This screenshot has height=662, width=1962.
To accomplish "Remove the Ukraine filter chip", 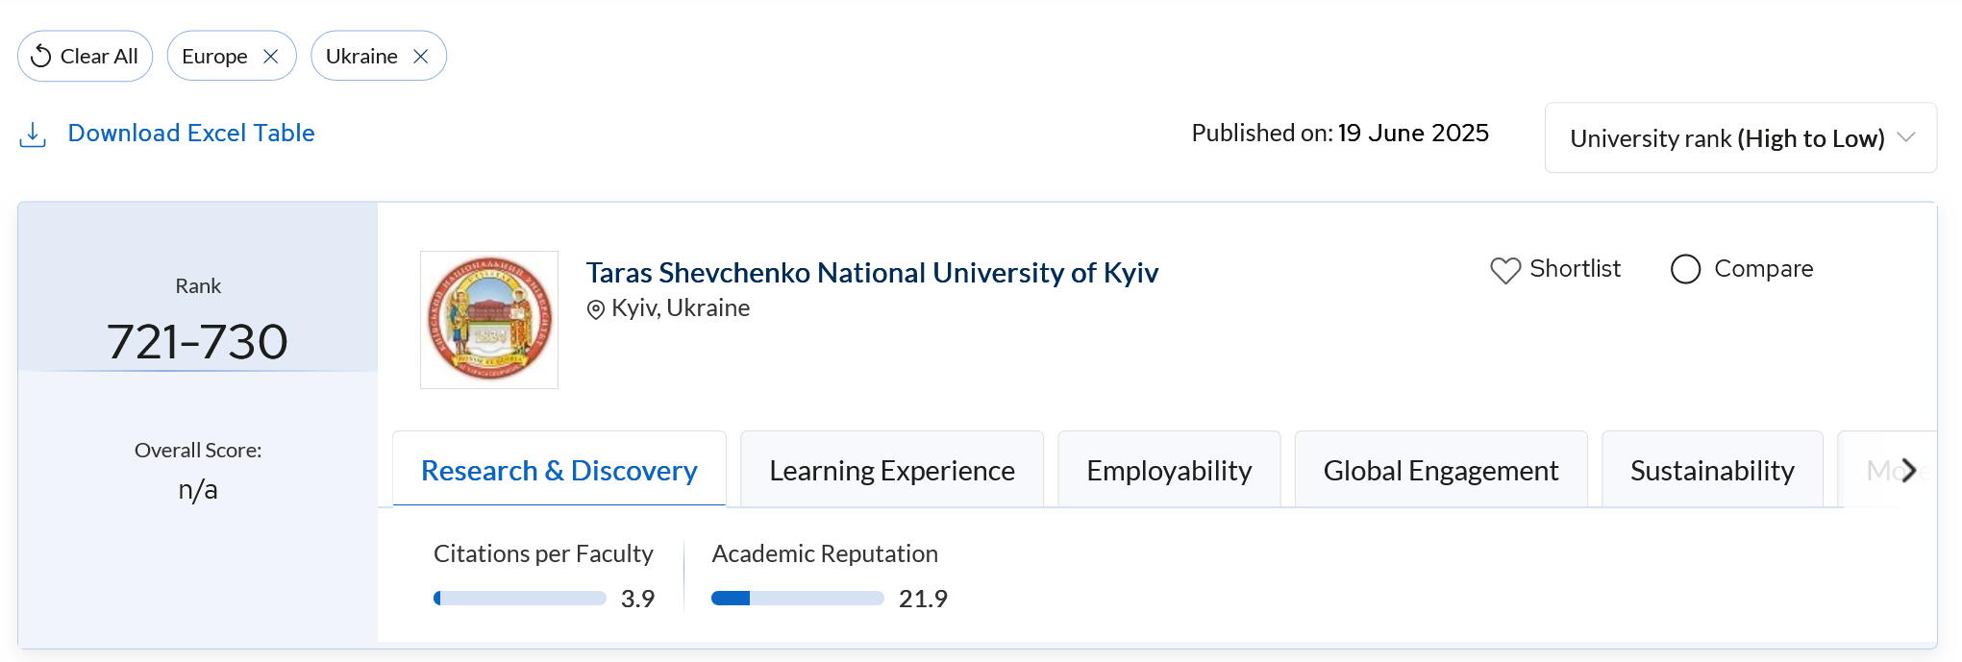I will [x=421, y=57].
